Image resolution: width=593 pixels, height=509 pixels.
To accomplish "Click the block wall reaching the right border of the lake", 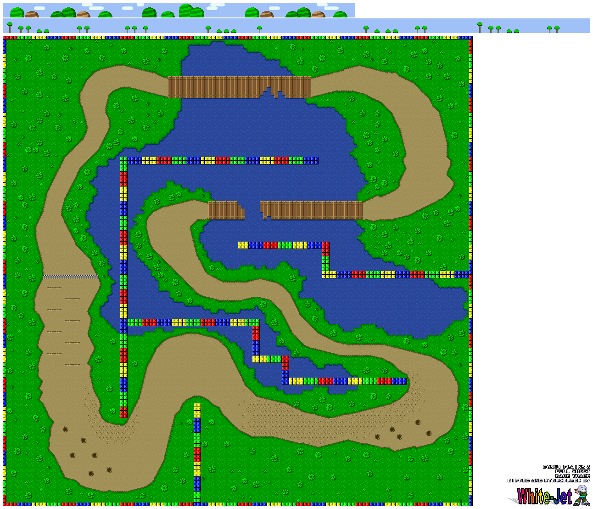I will click(x=396, y=275).
